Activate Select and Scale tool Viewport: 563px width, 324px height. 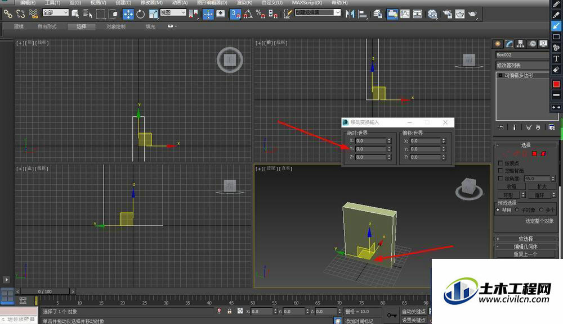153,14
